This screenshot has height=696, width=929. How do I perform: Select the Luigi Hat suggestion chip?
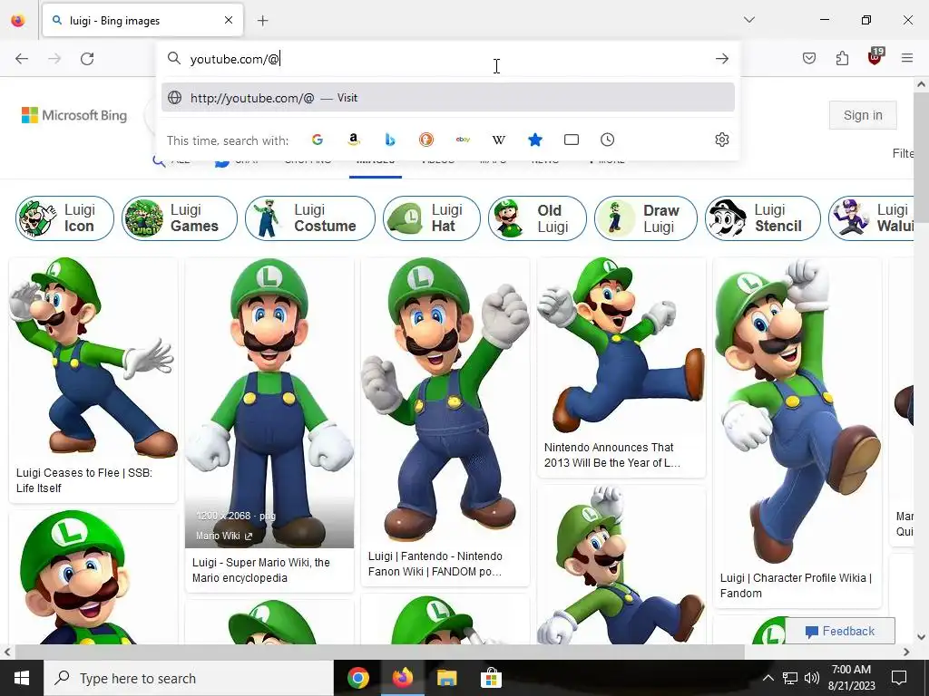point(431,217)
